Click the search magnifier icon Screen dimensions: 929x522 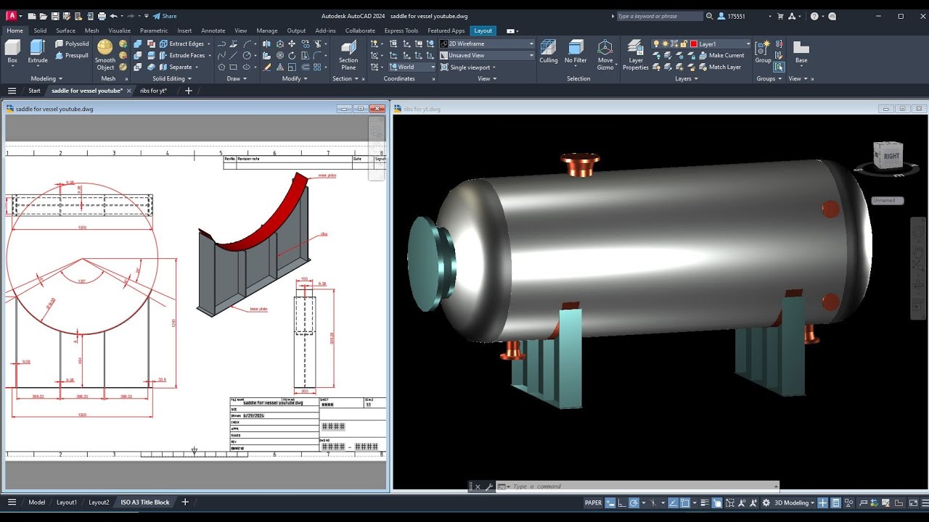(x=710, y=16)
